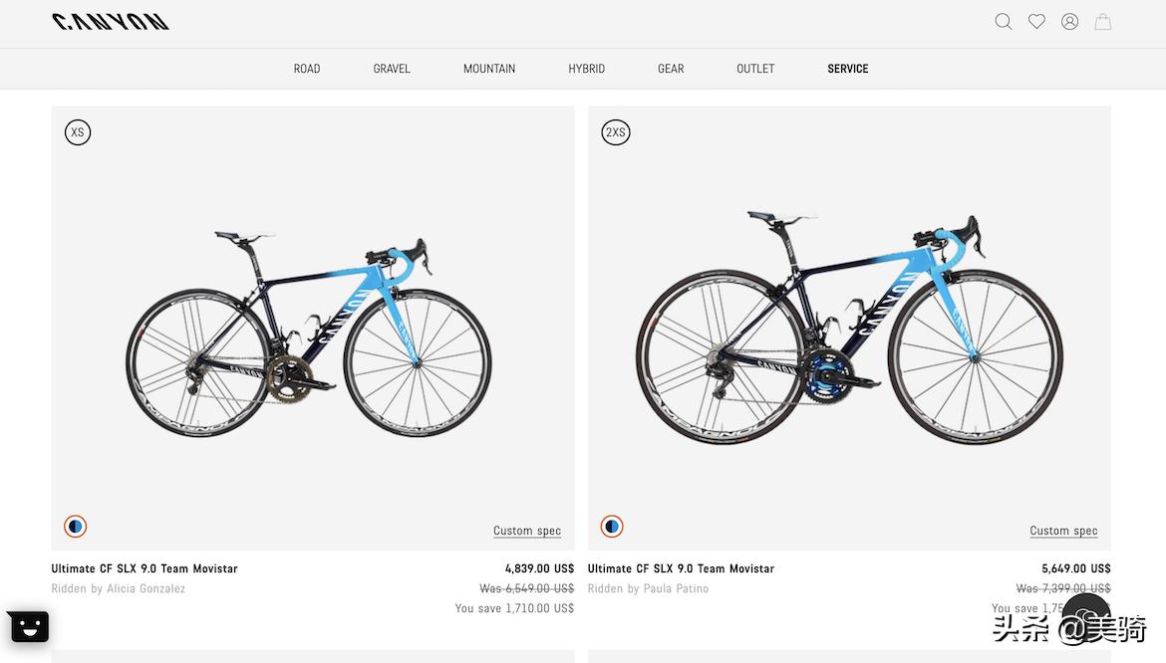Open the Gear menu

tap(671, 69)
